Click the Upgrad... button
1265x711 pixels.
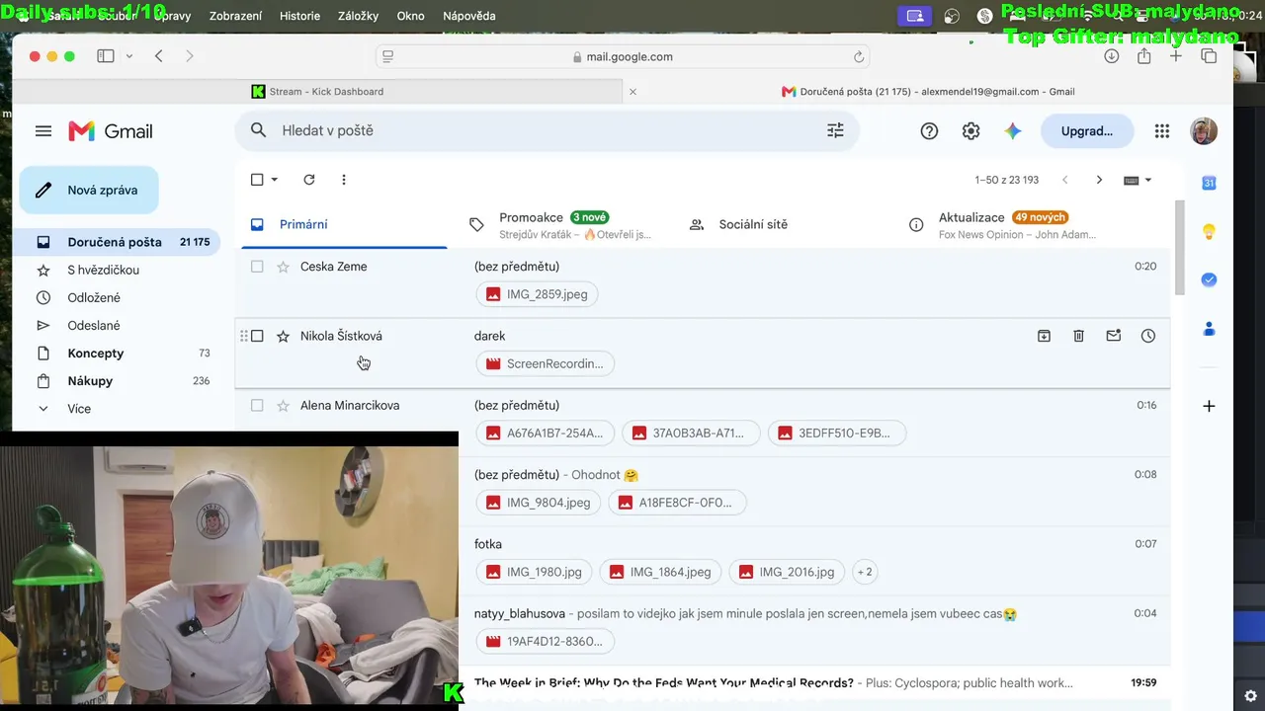pos(1087,131)
